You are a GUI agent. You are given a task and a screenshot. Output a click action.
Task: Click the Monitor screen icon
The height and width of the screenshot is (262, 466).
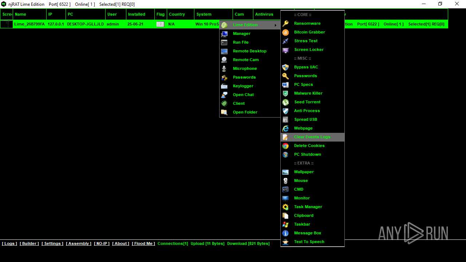286,198
